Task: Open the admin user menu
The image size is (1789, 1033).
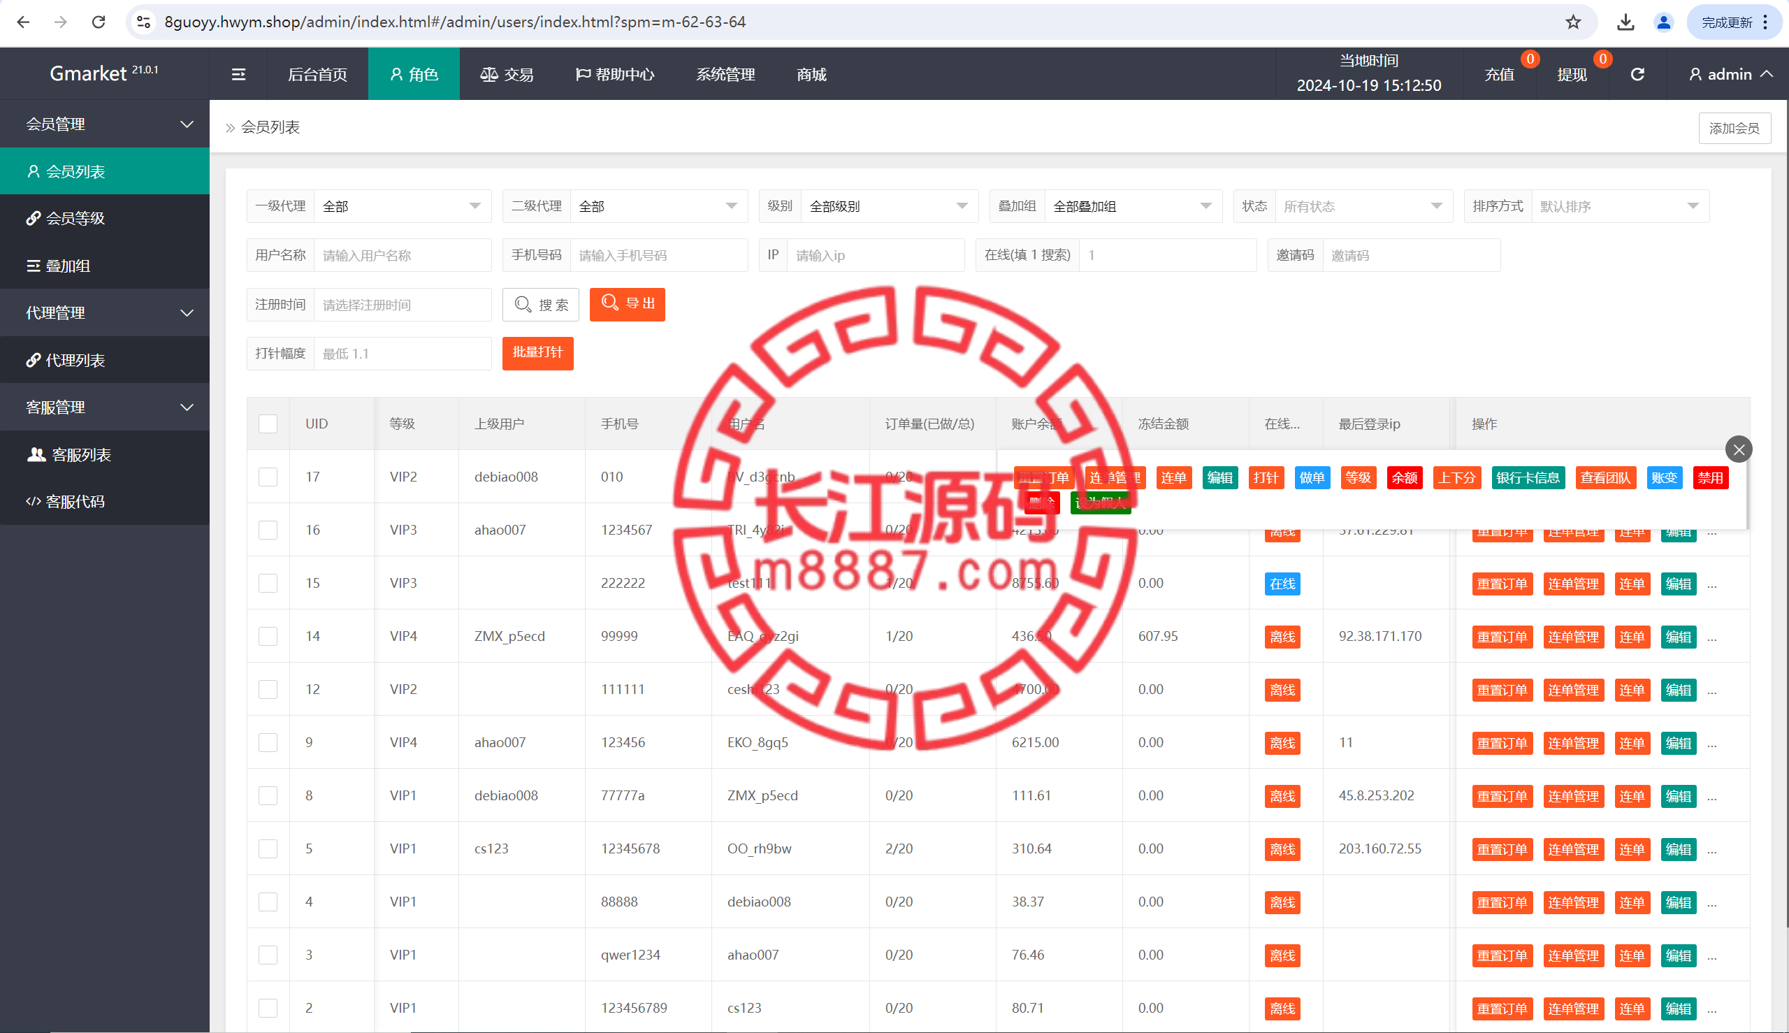Action: (x=1731, y=75)
